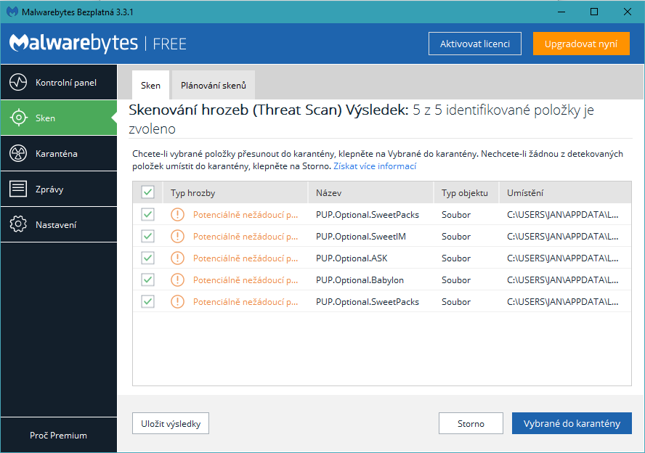The width and height of the screenshot is (645, 453).
Task: Sort by the Název column header
Action: point(329,193)
